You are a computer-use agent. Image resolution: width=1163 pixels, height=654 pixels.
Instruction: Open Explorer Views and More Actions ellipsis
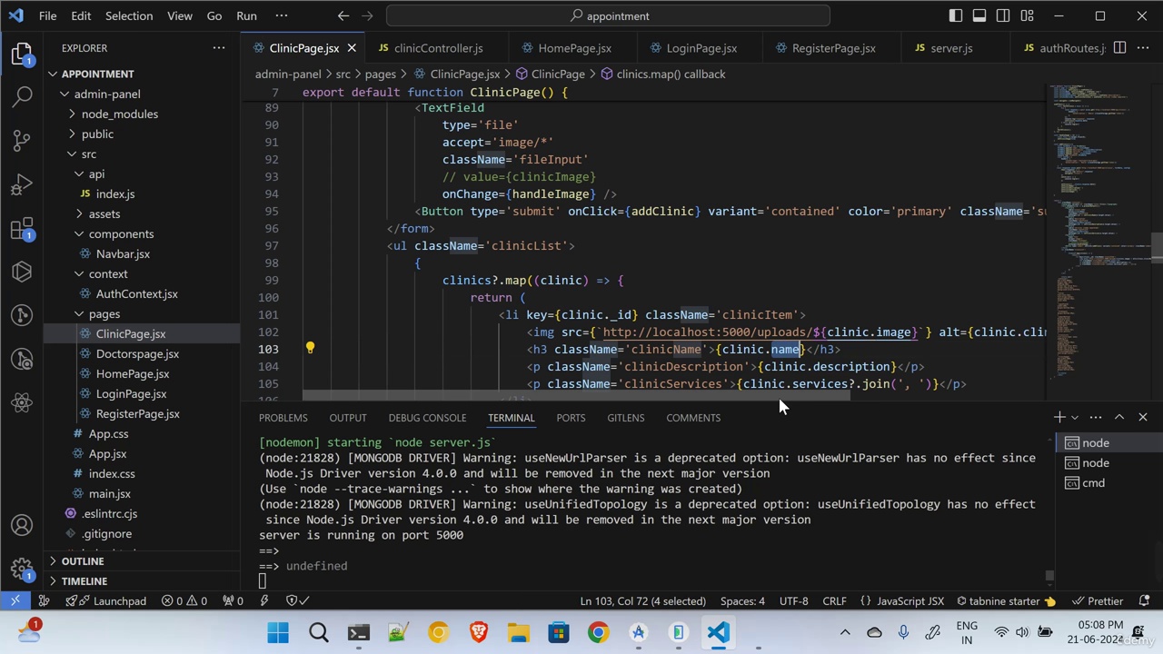tap(219, 48)
